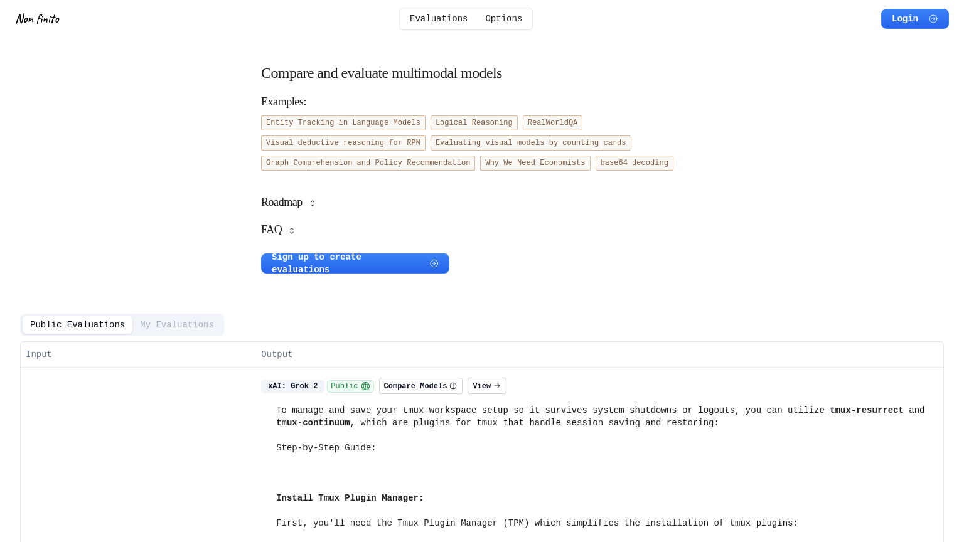Open Graph Comprehension and Policy Recommendation example
Screen dimensions: 964x542
[x=368, y=163]
